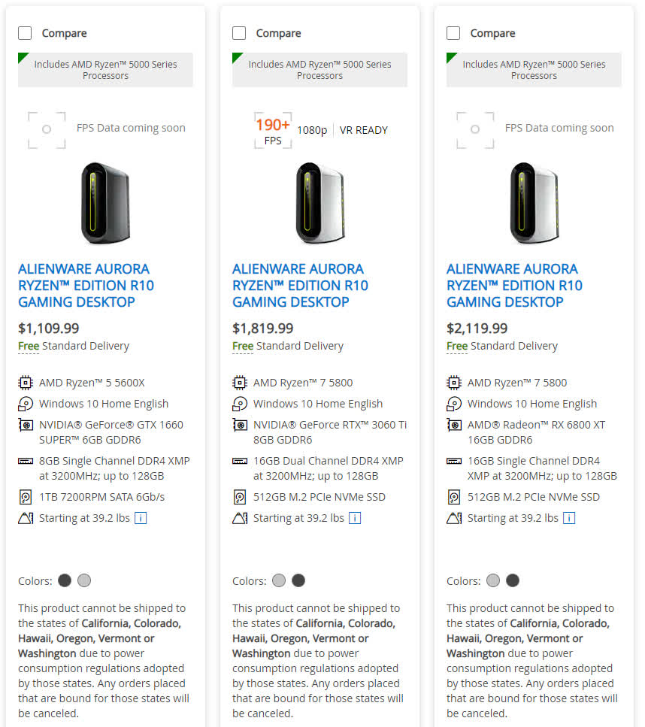Select dark color swatch on $1,109.99 desktop
This screenshot has height=727, width=645.
pyautogui.click(x=65, y=580)
